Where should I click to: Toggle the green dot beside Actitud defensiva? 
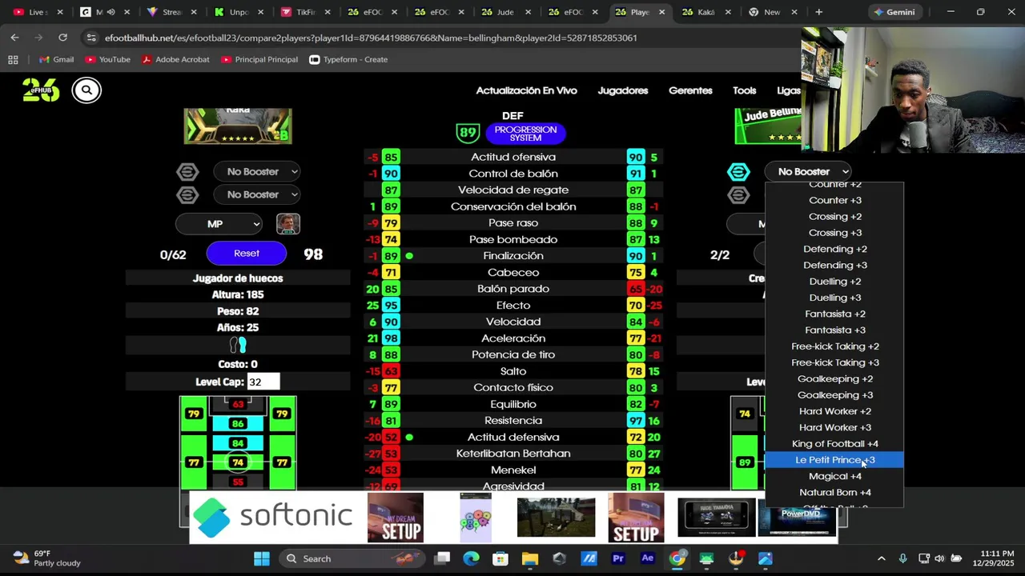(409, 438)
